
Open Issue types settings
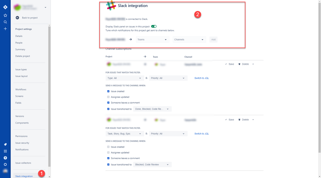[21, 70]
